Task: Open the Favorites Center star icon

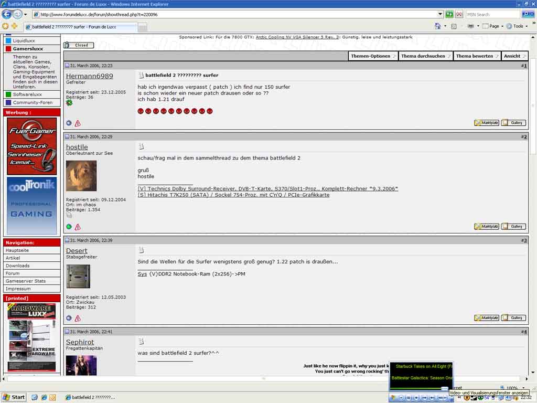Action: pos(5,26)
